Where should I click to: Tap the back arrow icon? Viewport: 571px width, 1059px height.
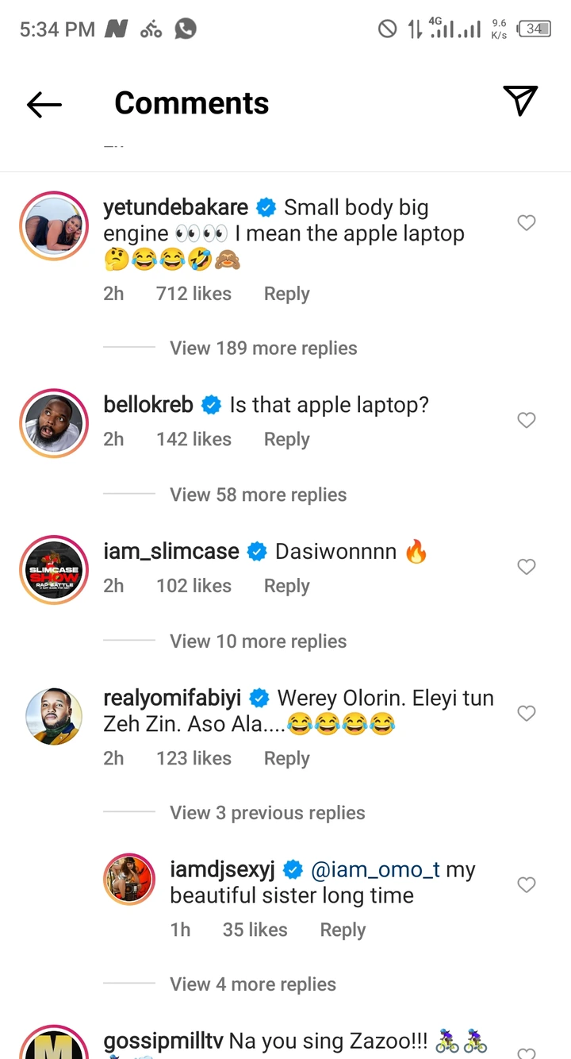pos(44,104)
